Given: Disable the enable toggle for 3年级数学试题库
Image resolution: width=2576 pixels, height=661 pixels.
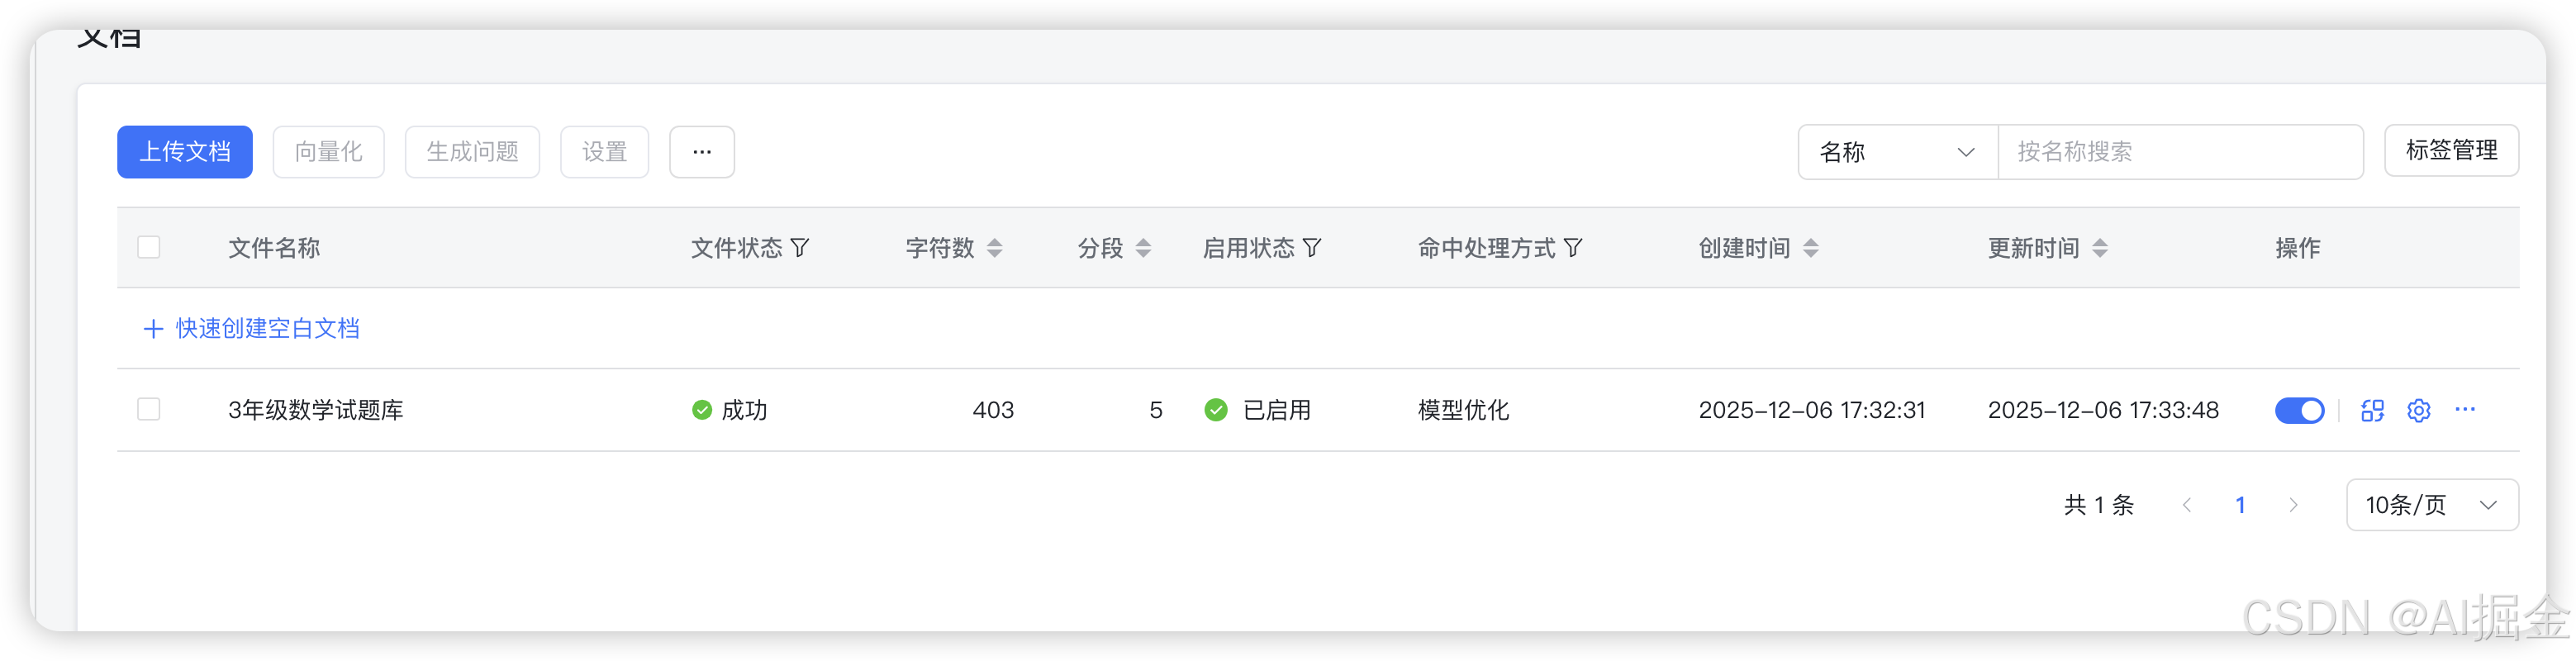Looking at the screenshot, I should coord(2299,410).
